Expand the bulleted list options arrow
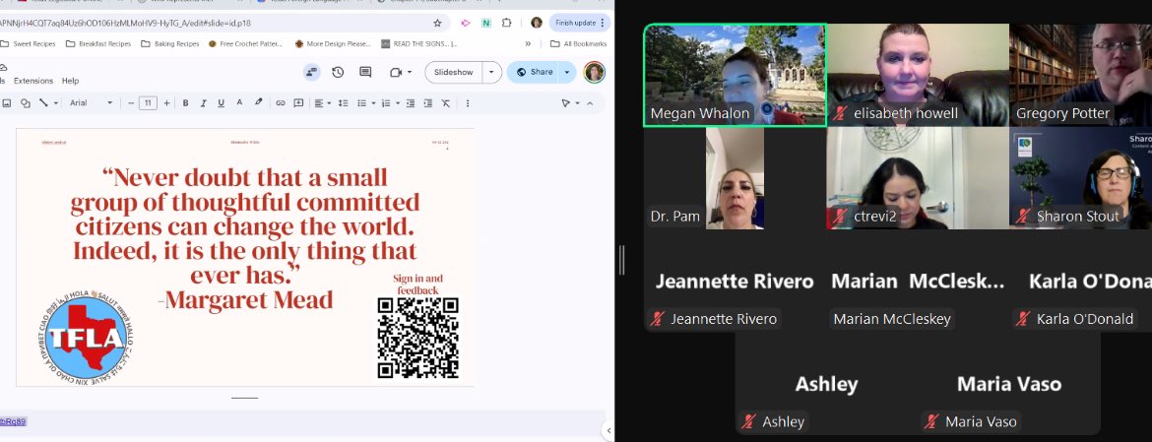Viewport: 1152px width, 442px height. point(373,103)
